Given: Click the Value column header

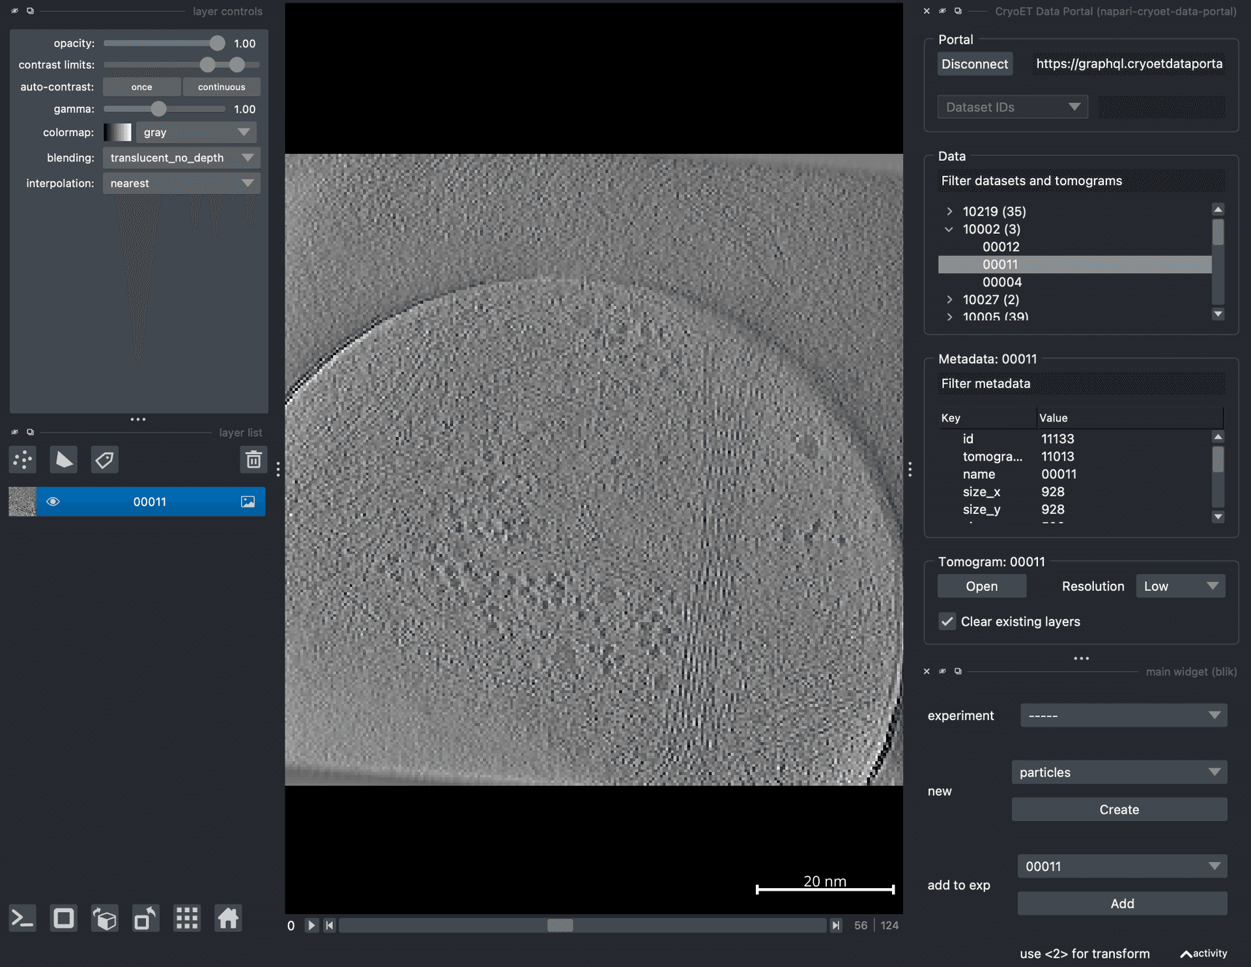Looking at the screenshot, I should tap(1129, 418).
